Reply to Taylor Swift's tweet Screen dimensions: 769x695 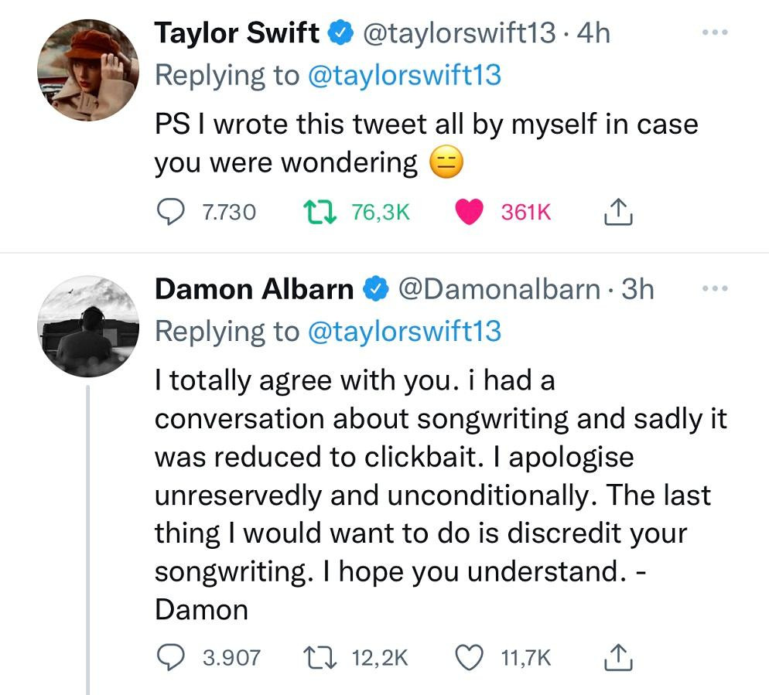click(172, 210)
